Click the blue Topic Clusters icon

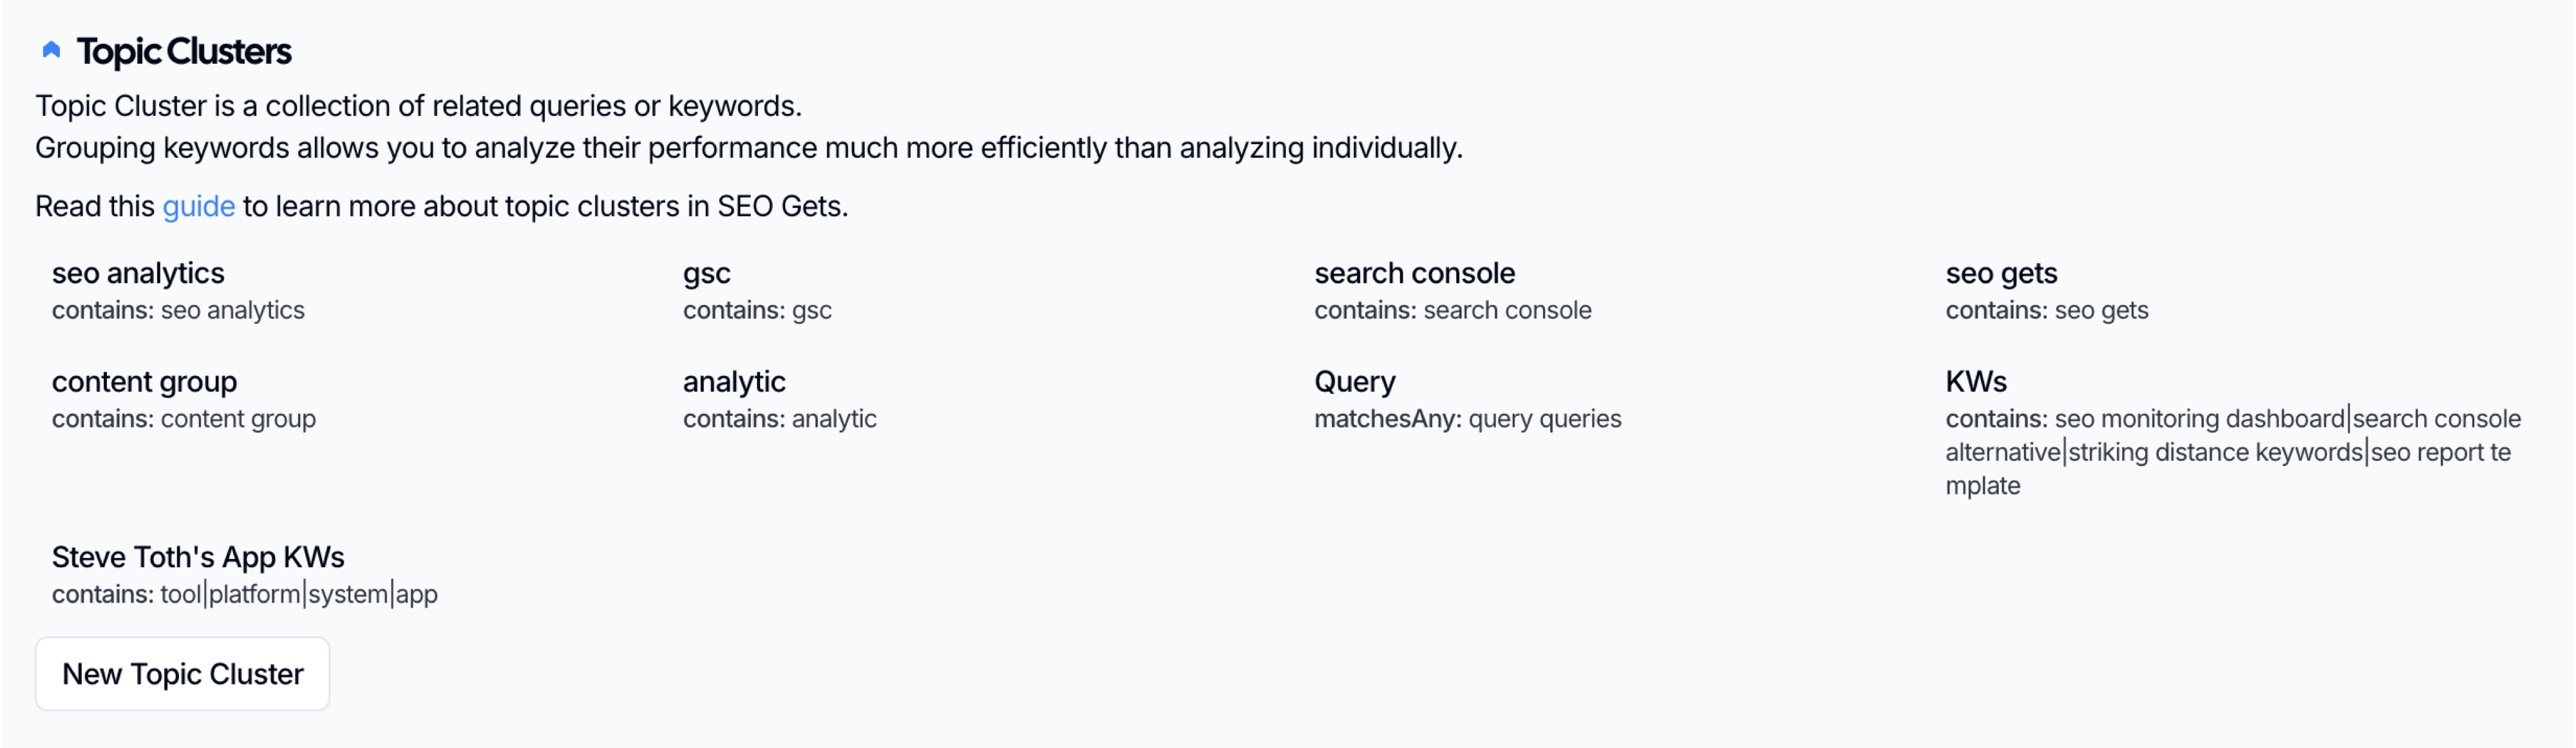point(51,50)
